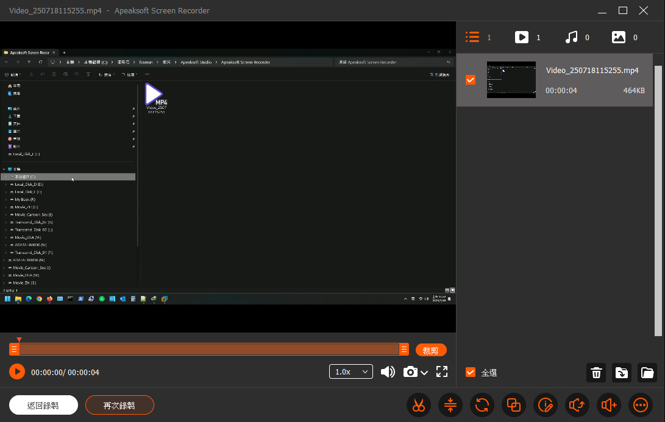
Task: Mute the volume speaker icon
Action: (x=388, y=372)
